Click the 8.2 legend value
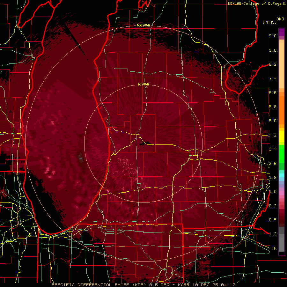Image resolution: width=287 pixels, height=287 pixels. pyautogui.click(x=273, y=64)
